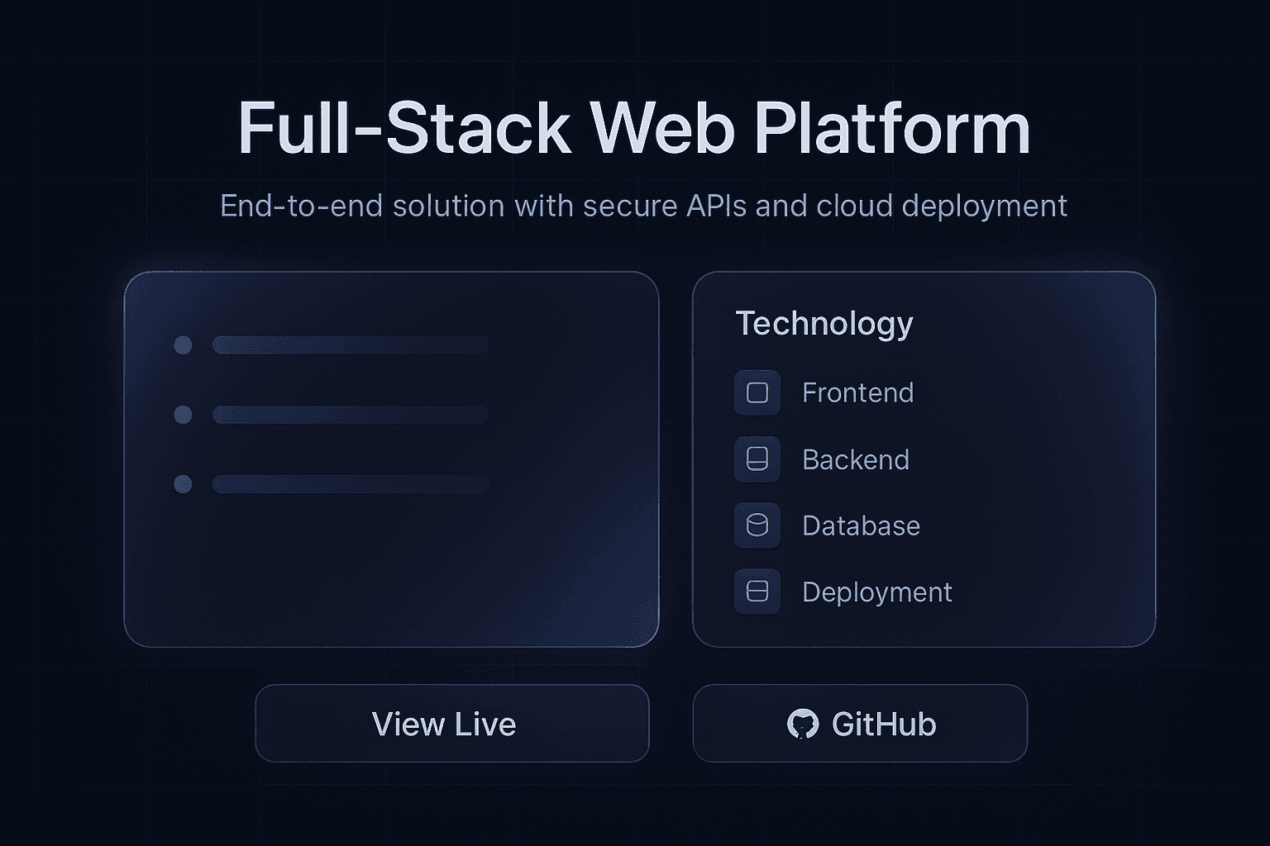Select the Database cylinder icon
This screenshot has width=1270, height=846.
point(757,525)
